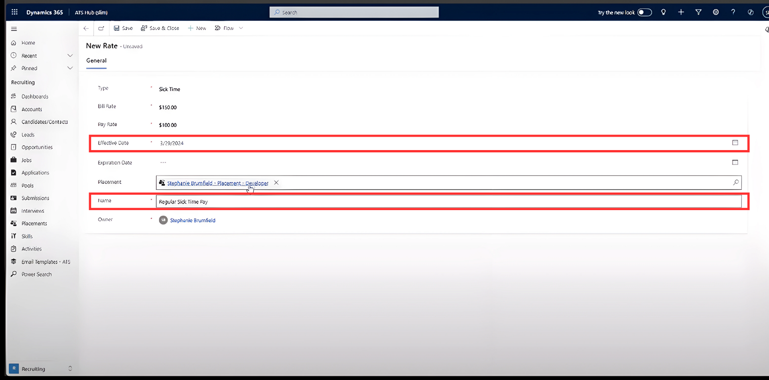This screenshot has width=769, height=380.
Task: Click the plus quick create icon
Action: click(x=681, y=12)
